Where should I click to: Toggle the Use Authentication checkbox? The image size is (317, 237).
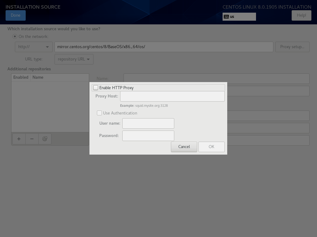coord(99,113)
